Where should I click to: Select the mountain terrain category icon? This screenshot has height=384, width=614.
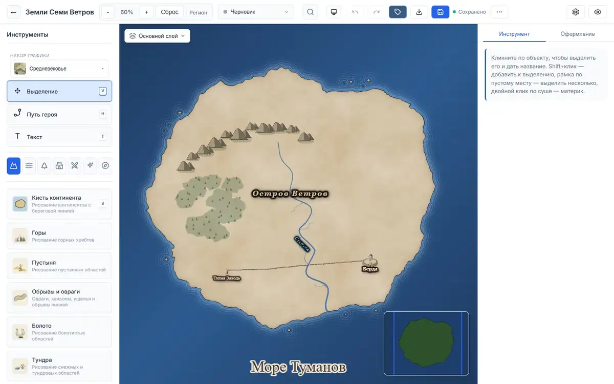pyautogui.click(x=14, y=165)
